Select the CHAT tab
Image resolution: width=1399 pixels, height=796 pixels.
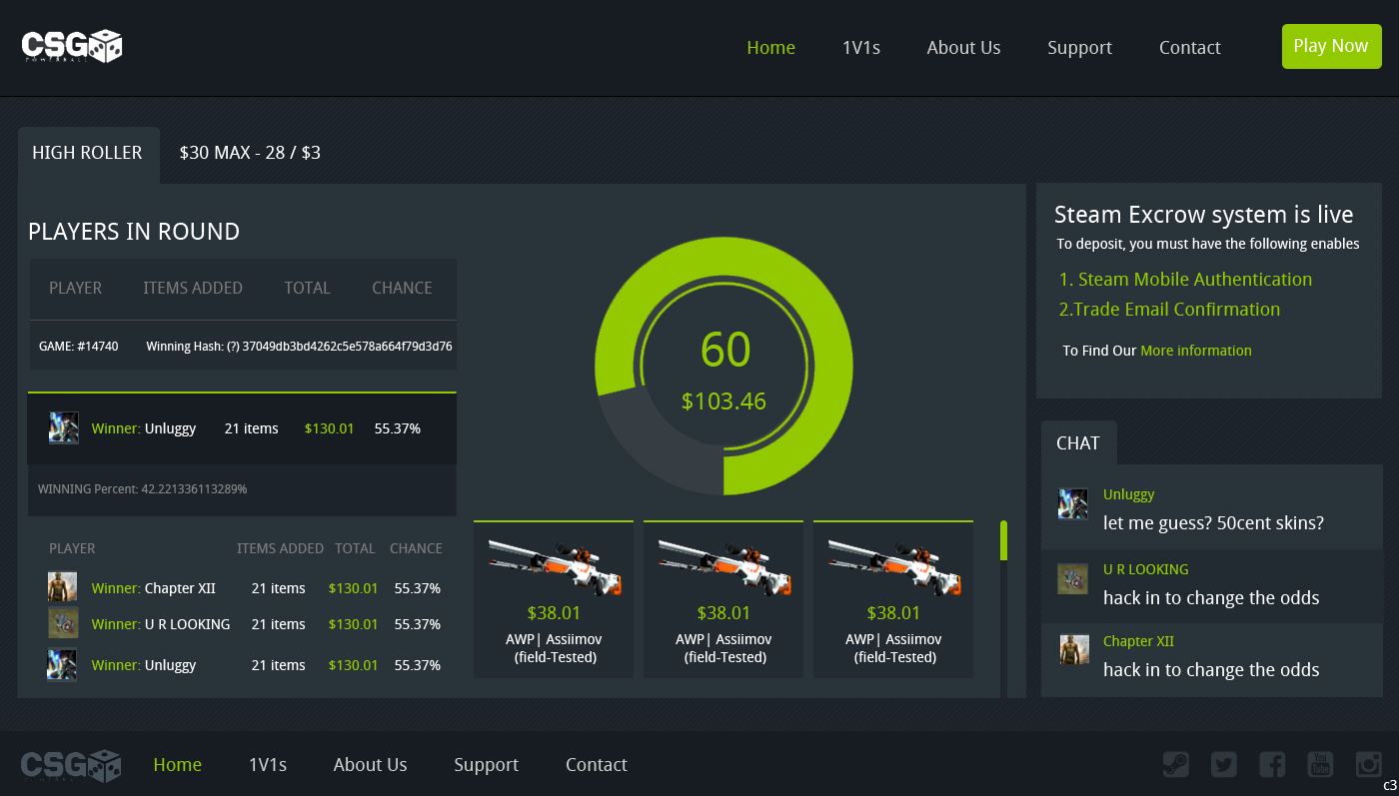point(1078,442)
